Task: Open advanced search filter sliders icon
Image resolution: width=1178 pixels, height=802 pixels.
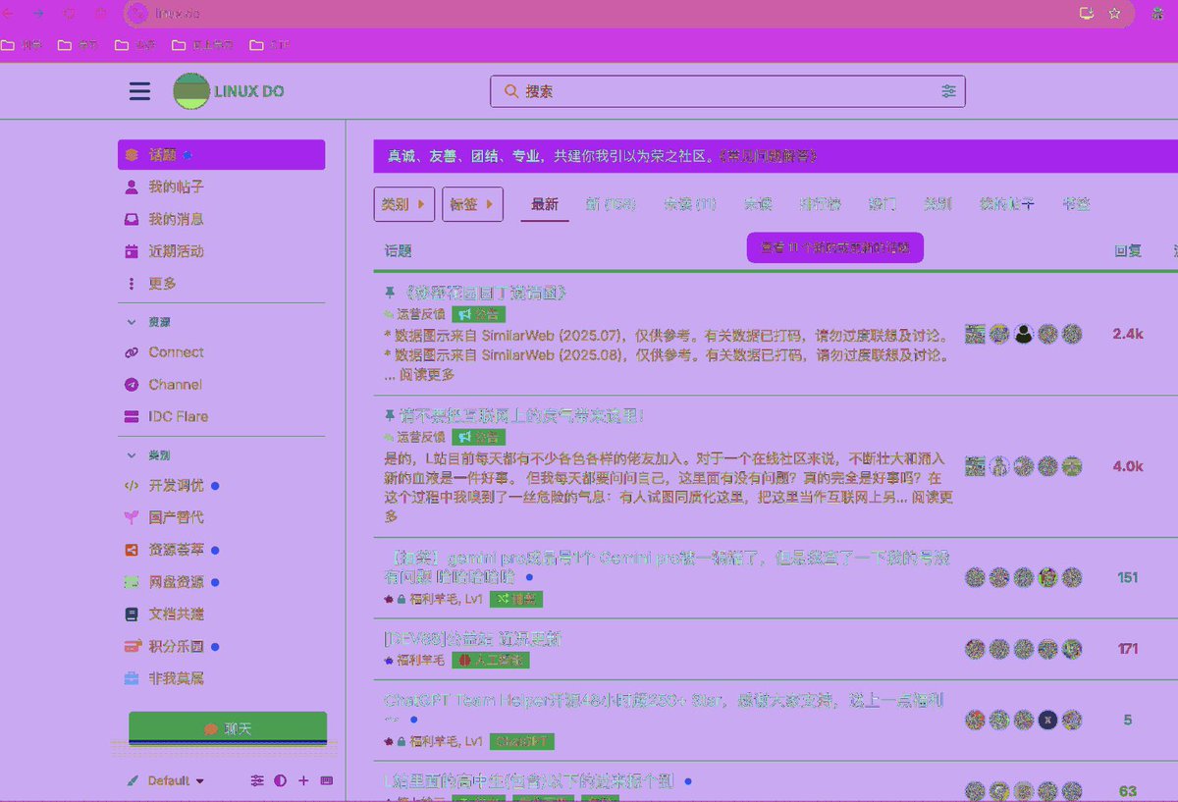Action: point(948,91)
